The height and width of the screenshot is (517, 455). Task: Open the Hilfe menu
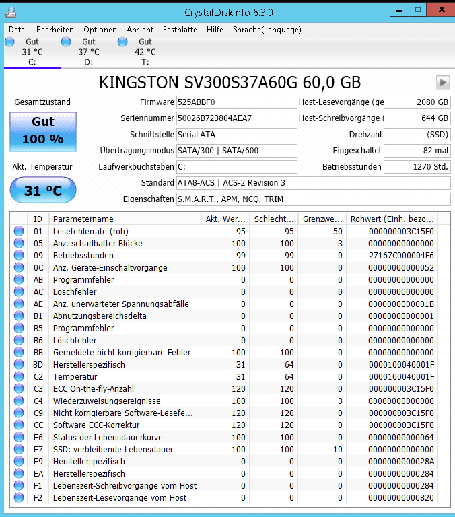click(x=215, y=30)
